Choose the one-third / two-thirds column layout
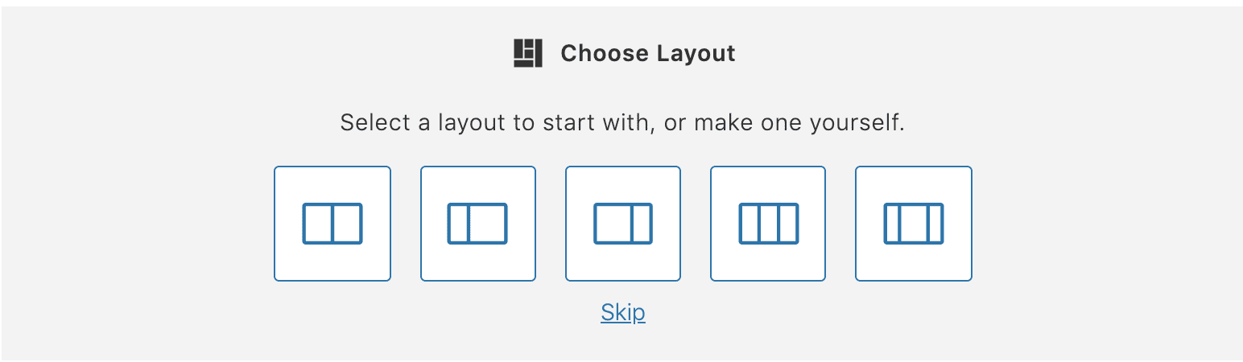This screenshot has height=362, width=1243. (x=478, y=224)
